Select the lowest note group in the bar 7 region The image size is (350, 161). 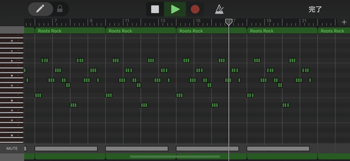[73, 105]
